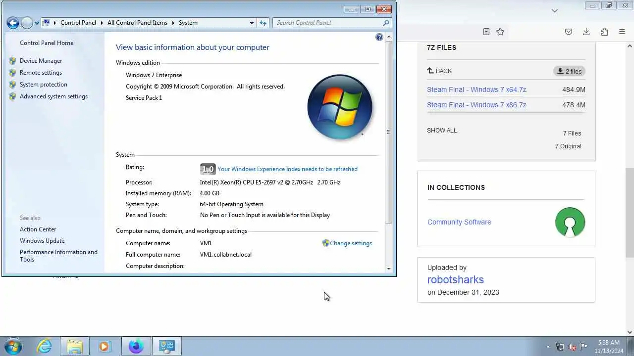Screen dimensions: 634x356
Task: Open browser extensions puzzle icon
Action: (604, 32)
